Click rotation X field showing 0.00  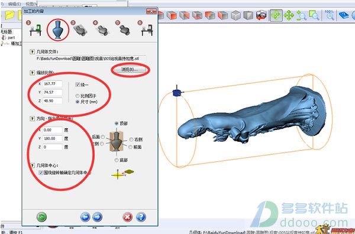[52, 130]
